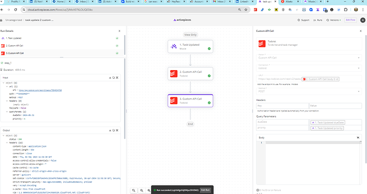Click the View Only badge
This screenshot has width=367, height=194.
point(190,35)
